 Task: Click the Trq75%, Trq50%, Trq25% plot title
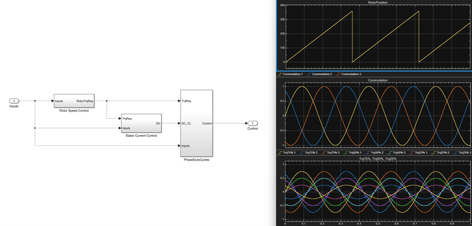(378, 159)
